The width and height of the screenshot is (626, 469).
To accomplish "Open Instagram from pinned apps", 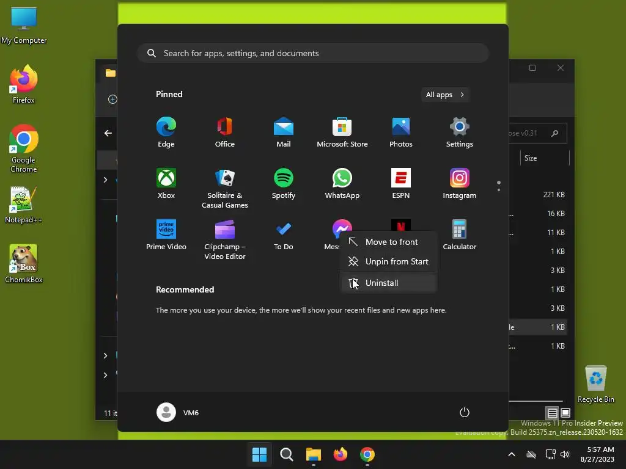I will point(460,183).
